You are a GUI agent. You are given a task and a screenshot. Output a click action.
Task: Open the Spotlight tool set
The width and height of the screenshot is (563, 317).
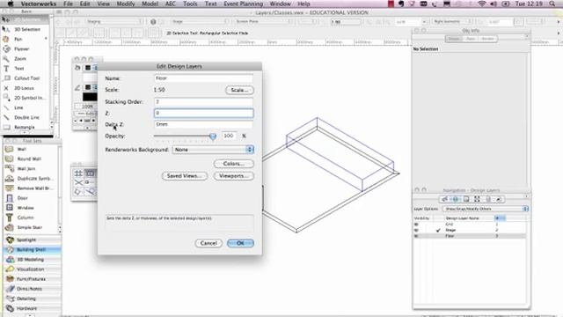click(x=33, y=240)
